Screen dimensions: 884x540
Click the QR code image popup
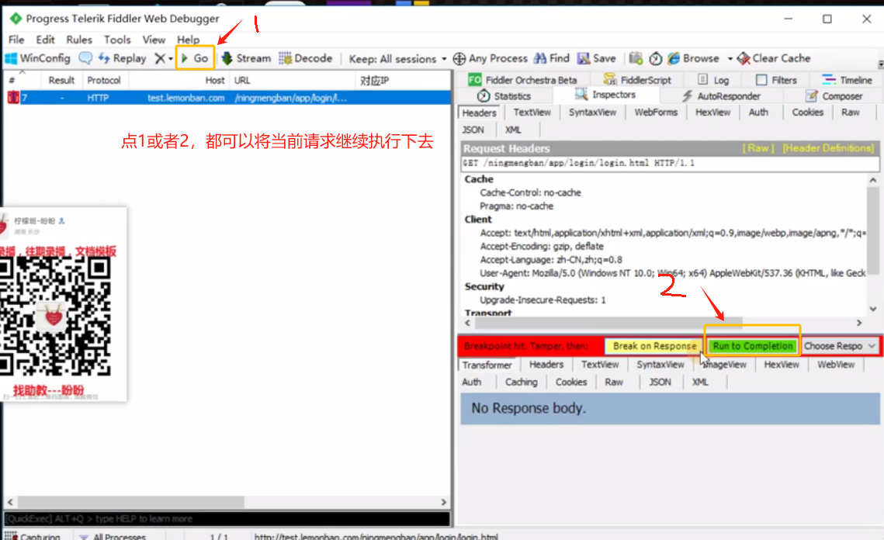[x=55, y=317]
